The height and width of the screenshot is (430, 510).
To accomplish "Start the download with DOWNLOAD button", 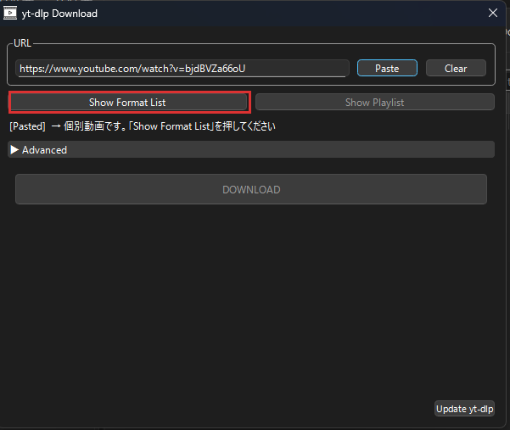I will coord(250,189).
